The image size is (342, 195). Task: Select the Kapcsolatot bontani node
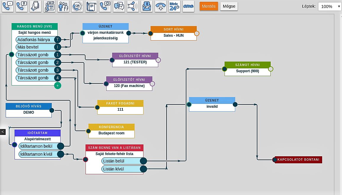(x=298, y=160)
